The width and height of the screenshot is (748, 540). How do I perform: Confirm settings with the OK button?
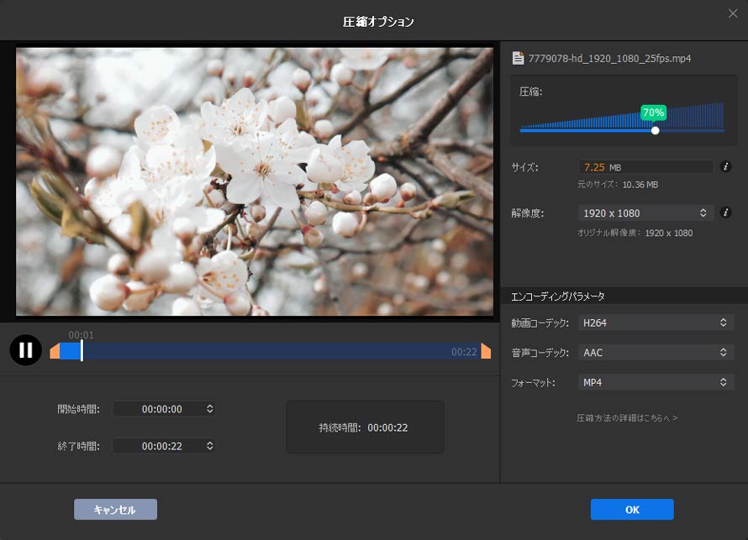(x=632, y=510)
